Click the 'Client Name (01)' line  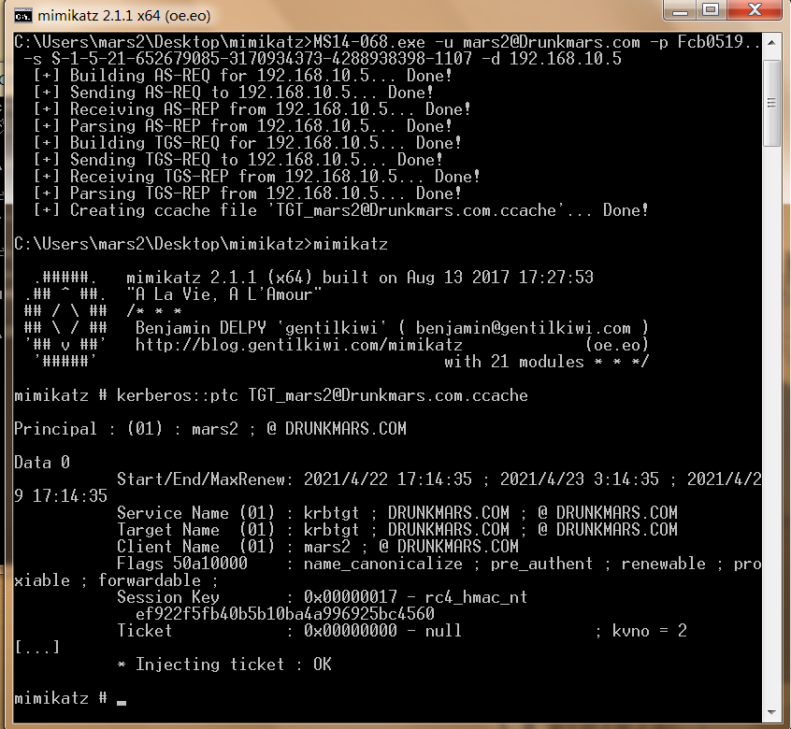(317, 547)
